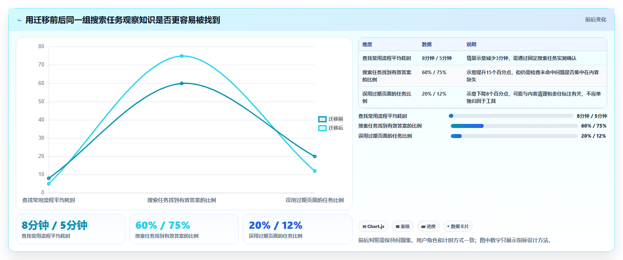This screenshot has height=260, width=623.
Task: Click table row label 搜索任务找到有效答案的比例
Action: pyautogui.click(x=387, y=76)
